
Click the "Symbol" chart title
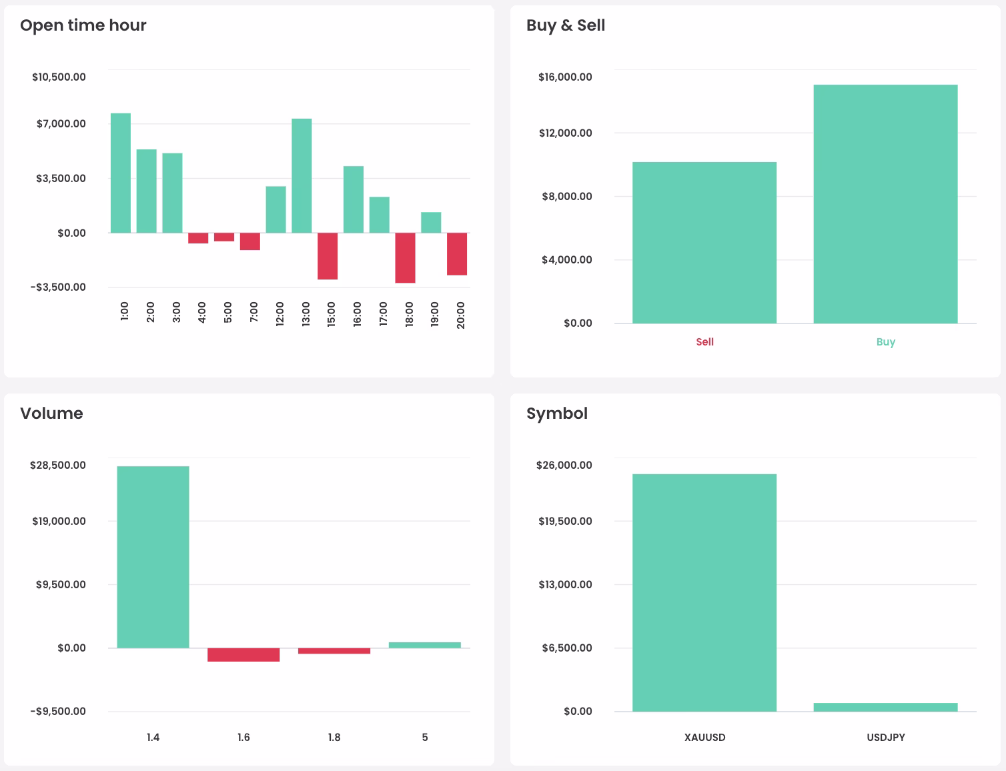(557, 414)
